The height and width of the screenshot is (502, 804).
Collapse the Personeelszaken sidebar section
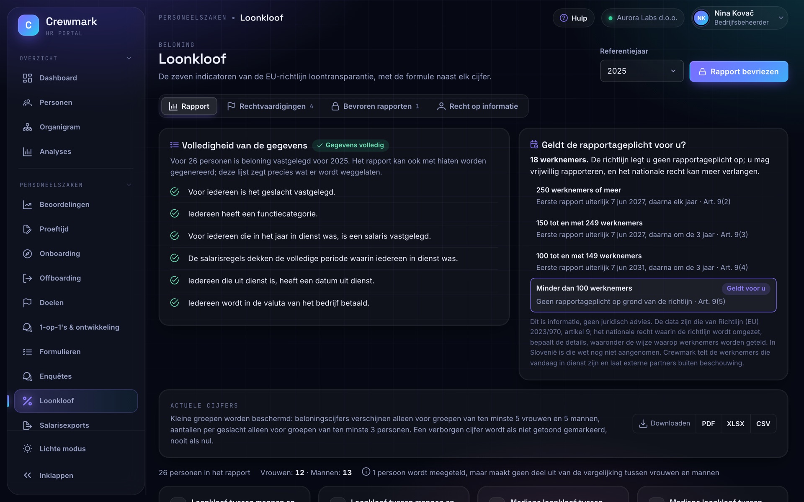point(129,185)
